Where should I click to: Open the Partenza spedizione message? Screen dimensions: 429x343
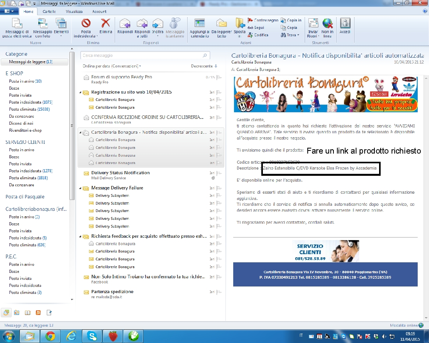(x=151, y=294)
